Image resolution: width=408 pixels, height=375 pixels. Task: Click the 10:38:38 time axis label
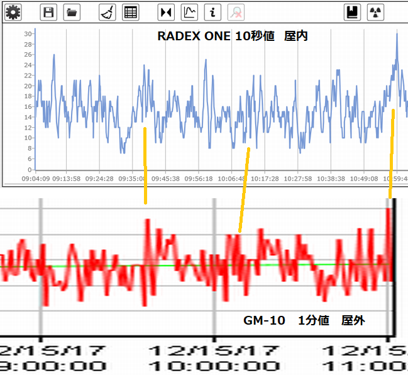point(331,179)
